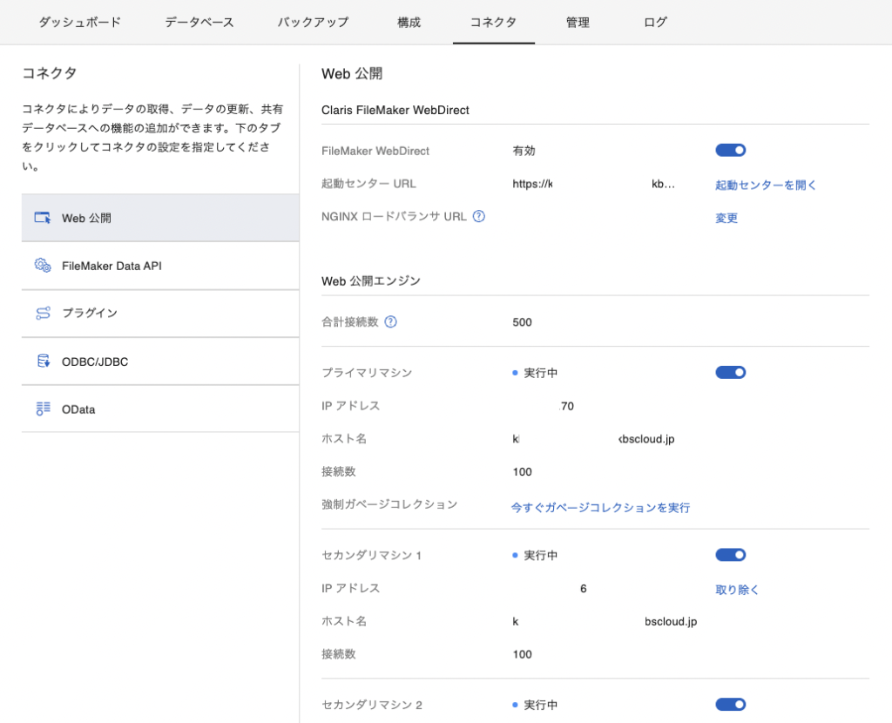
Task: Switch off the セカンダリマシン 2 toggle
Action: 731,704
